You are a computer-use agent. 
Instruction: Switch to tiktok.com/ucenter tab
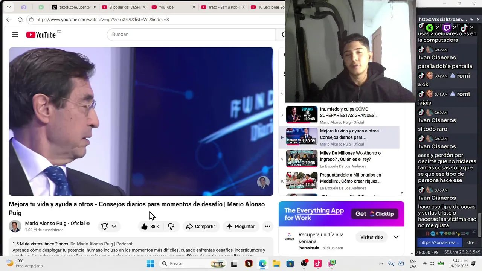[x=74, y=7]
